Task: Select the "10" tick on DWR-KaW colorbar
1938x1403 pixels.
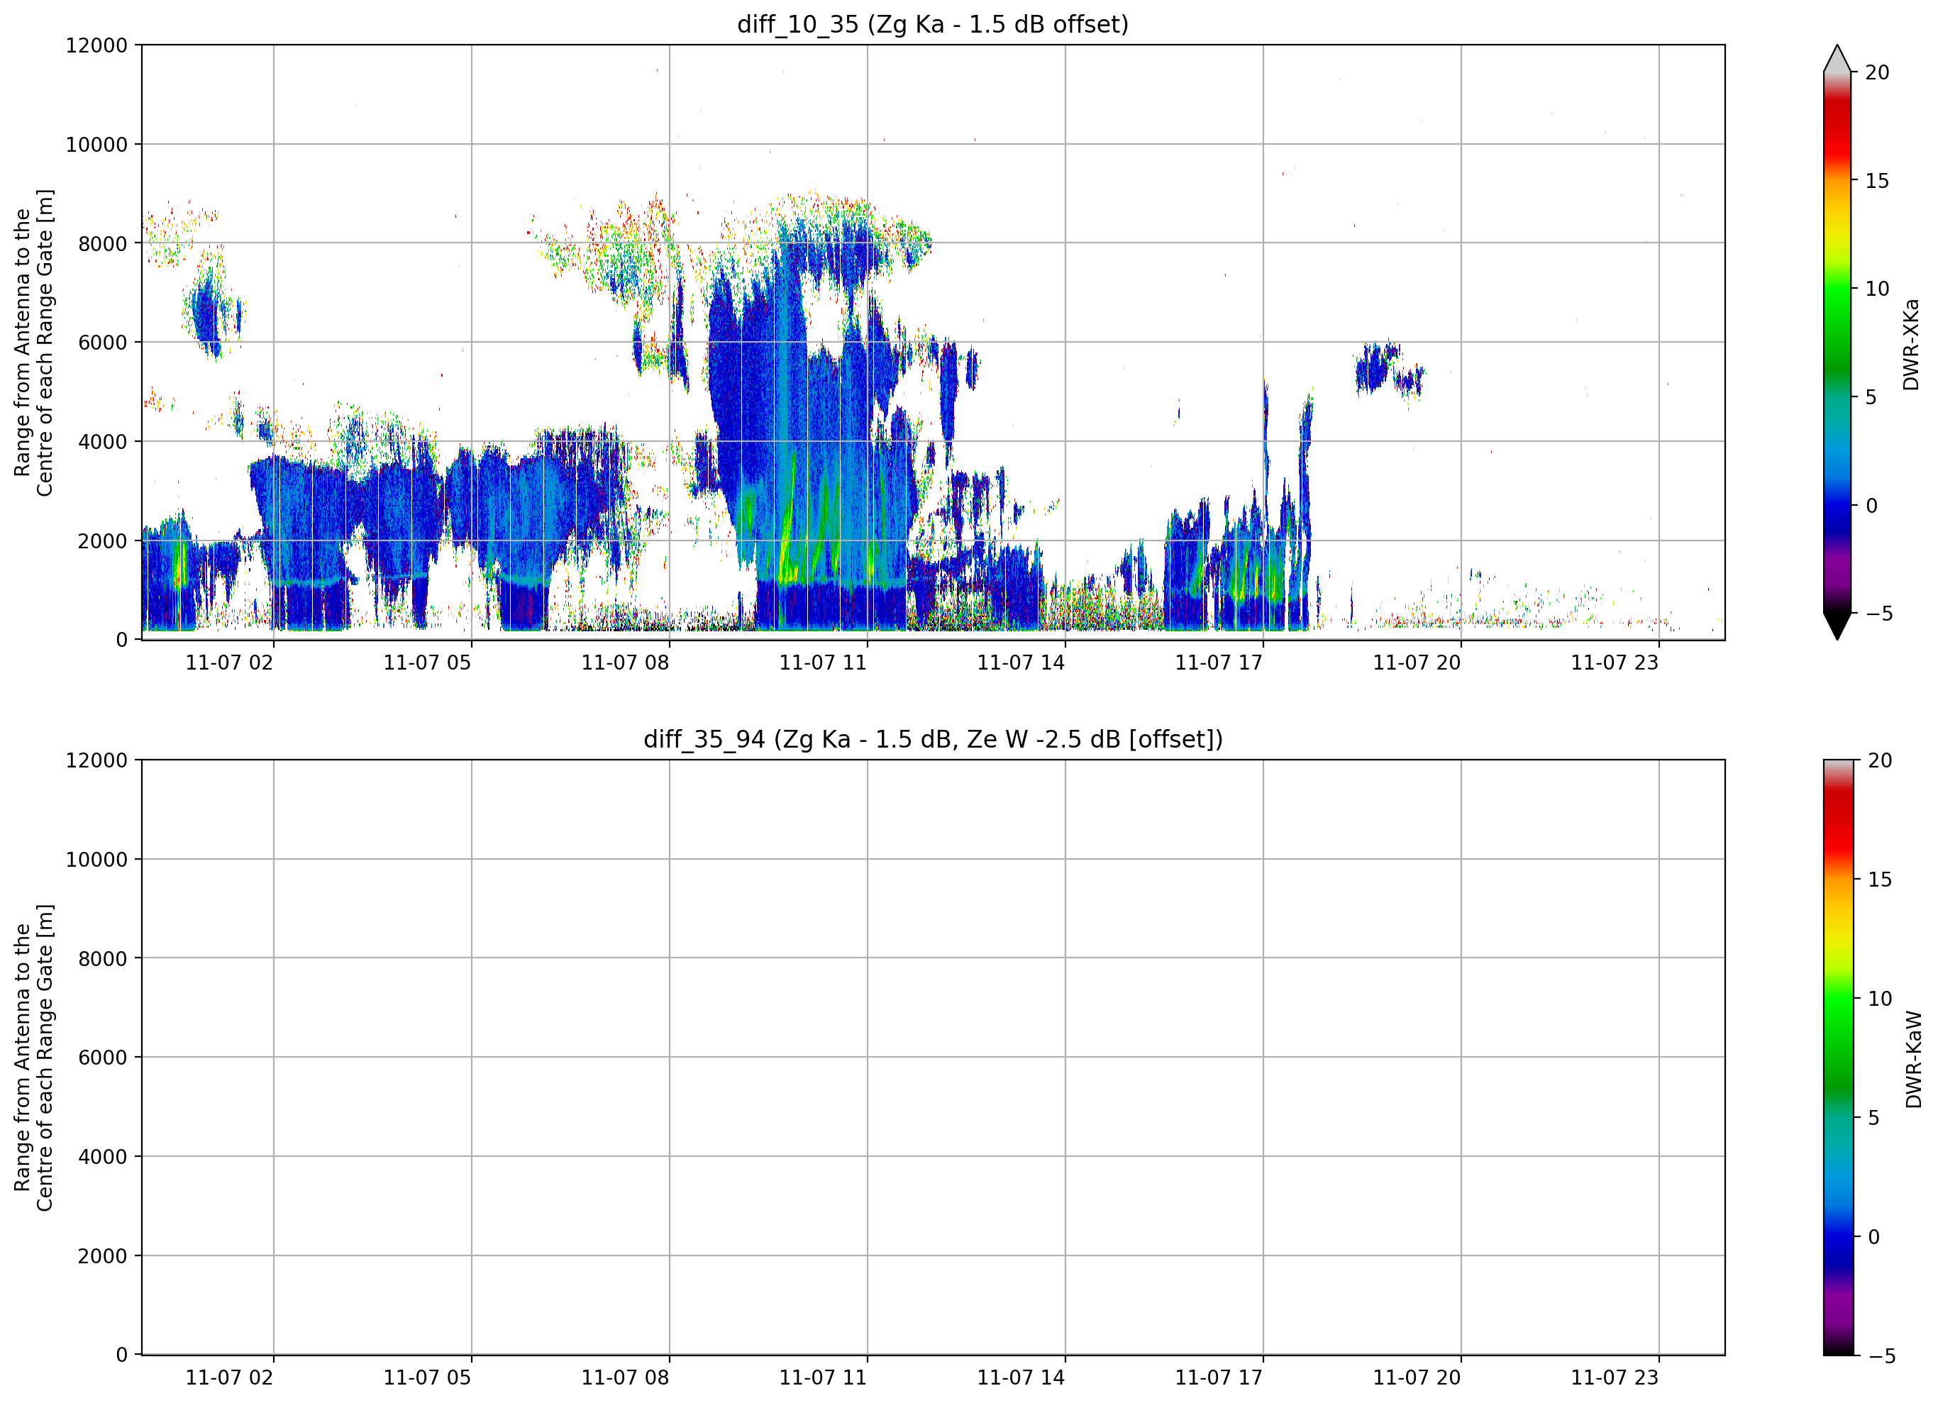Action: [1880, 999]
